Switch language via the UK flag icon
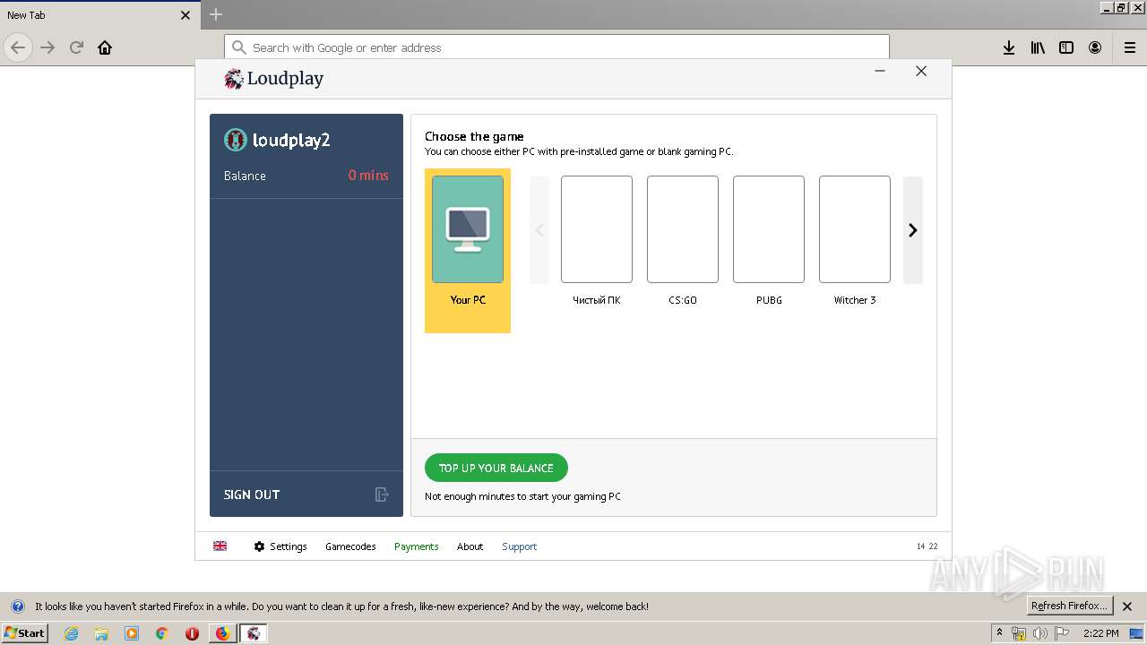The image size is (1147, 645). [x=220, y=546]
